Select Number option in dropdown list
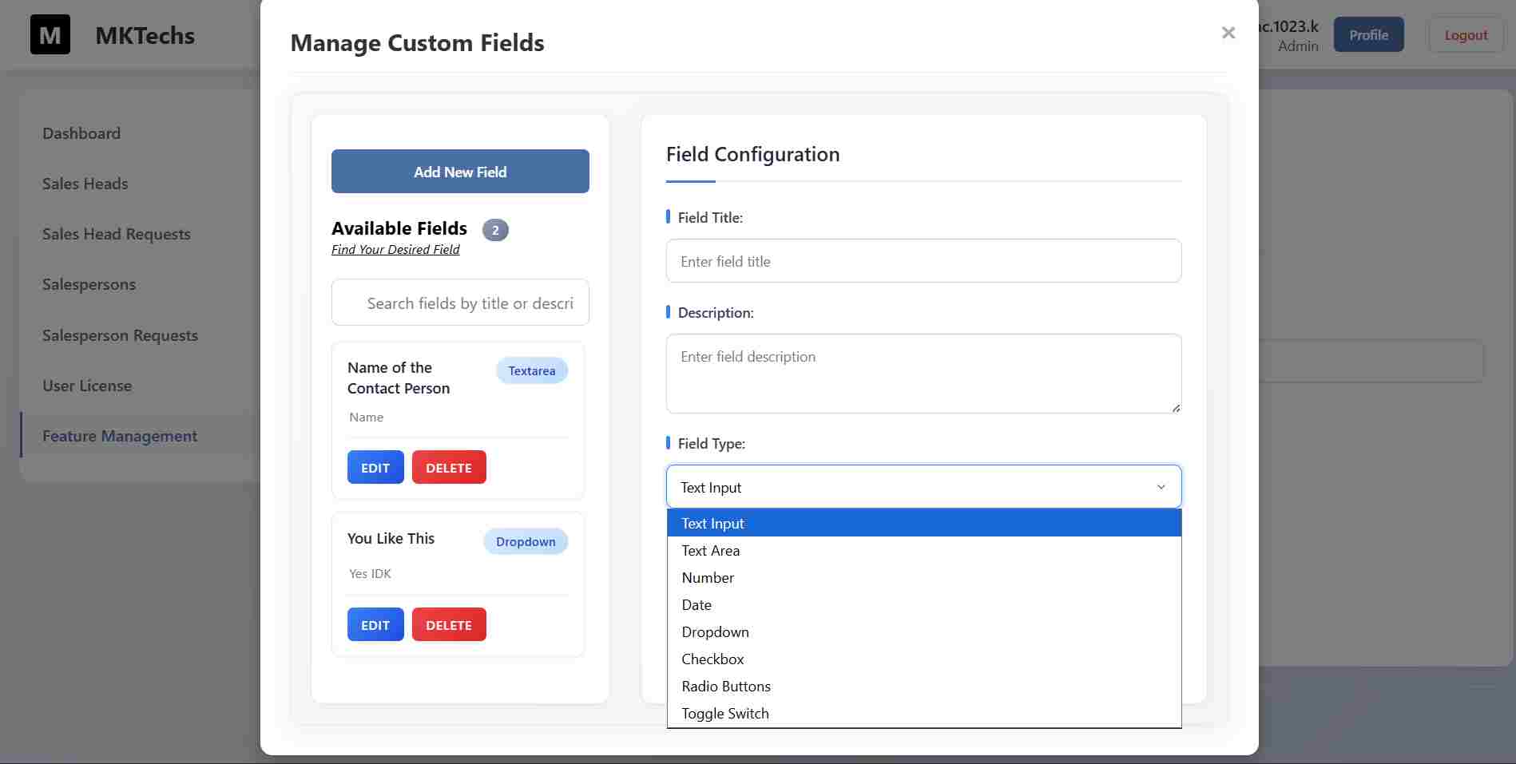1516x764 pixels. pyautogui.click(x=924, y=577)
